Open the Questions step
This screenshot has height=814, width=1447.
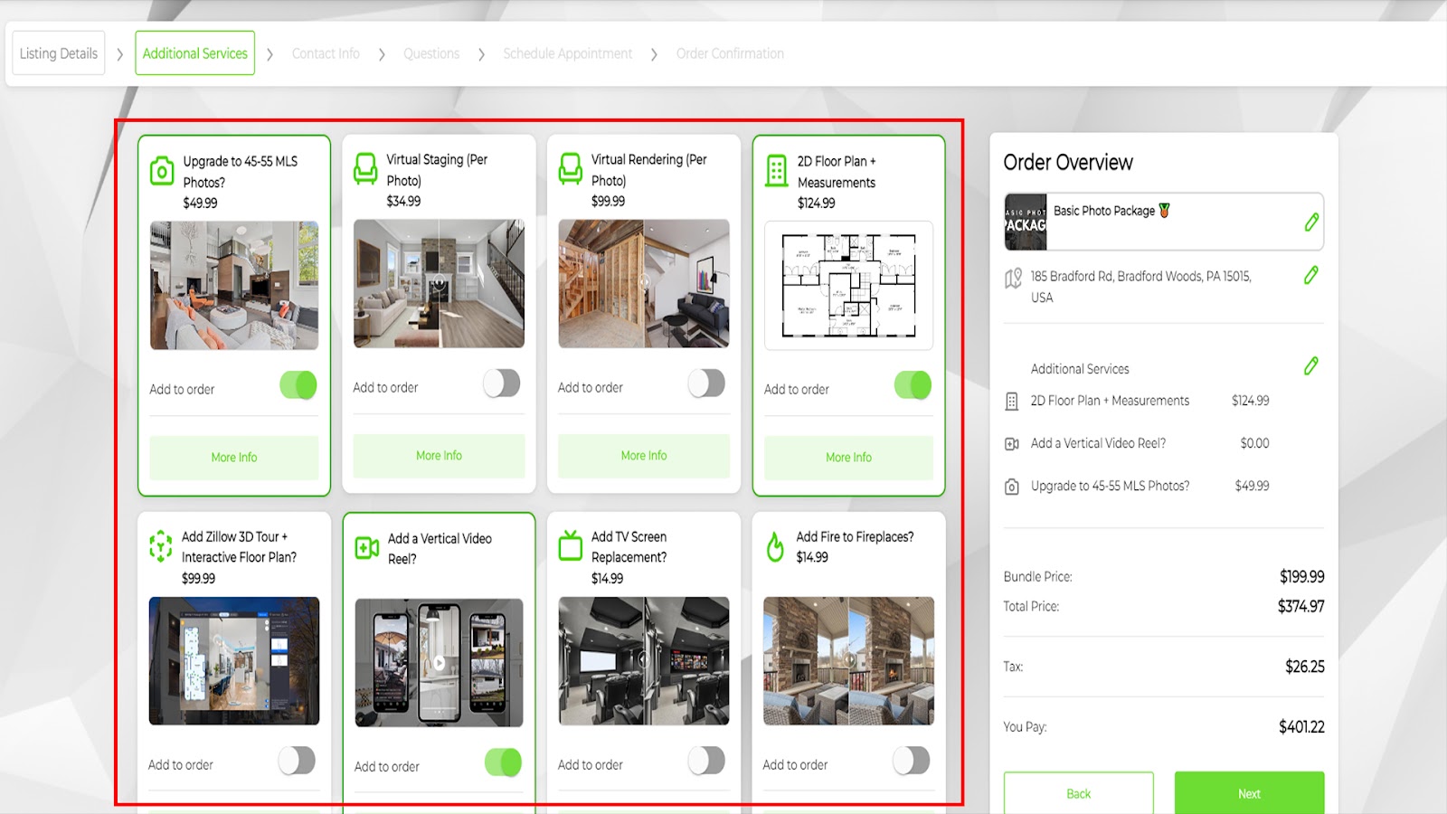(431, 53)
